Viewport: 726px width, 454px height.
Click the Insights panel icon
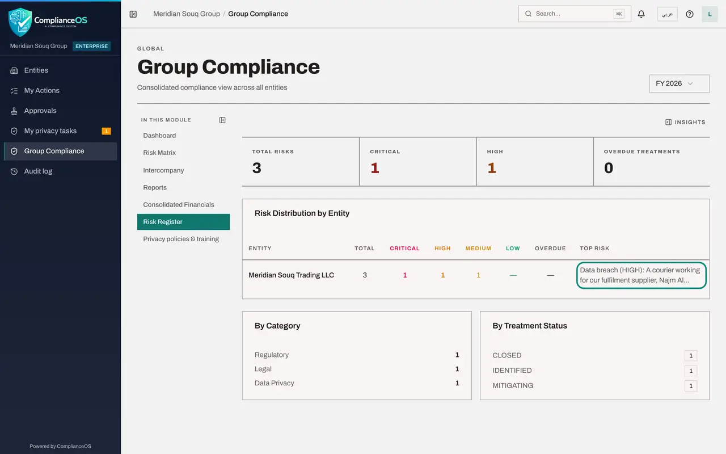click(669, 122)
